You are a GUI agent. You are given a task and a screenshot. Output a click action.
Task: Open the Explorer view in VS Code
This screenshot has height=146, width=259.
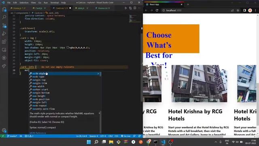coord(4,9)
